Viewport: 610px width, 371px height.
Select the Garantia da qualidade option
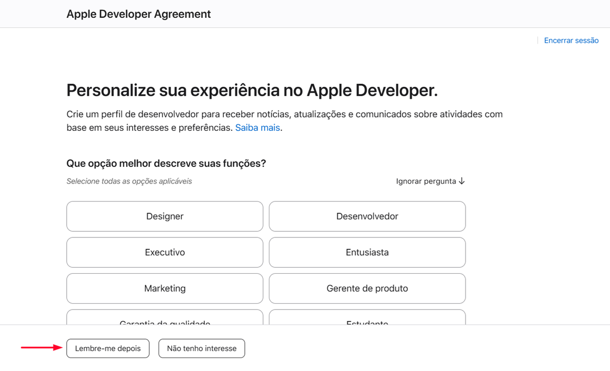[165, 318]
